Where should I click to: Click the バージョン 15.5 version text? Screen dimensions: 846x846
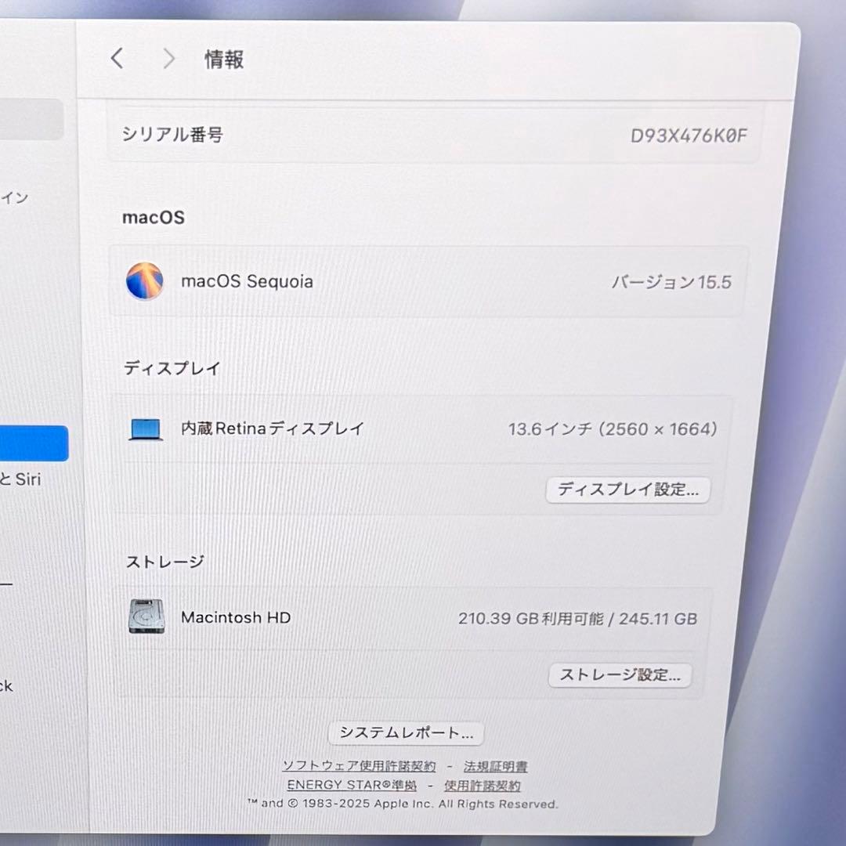671,281
